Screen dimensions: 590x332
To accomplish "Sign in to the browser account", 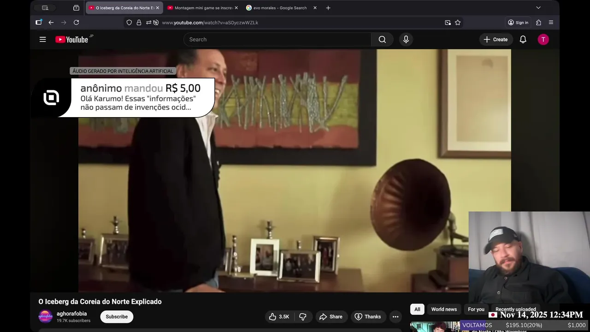I will tap(518, 23).
